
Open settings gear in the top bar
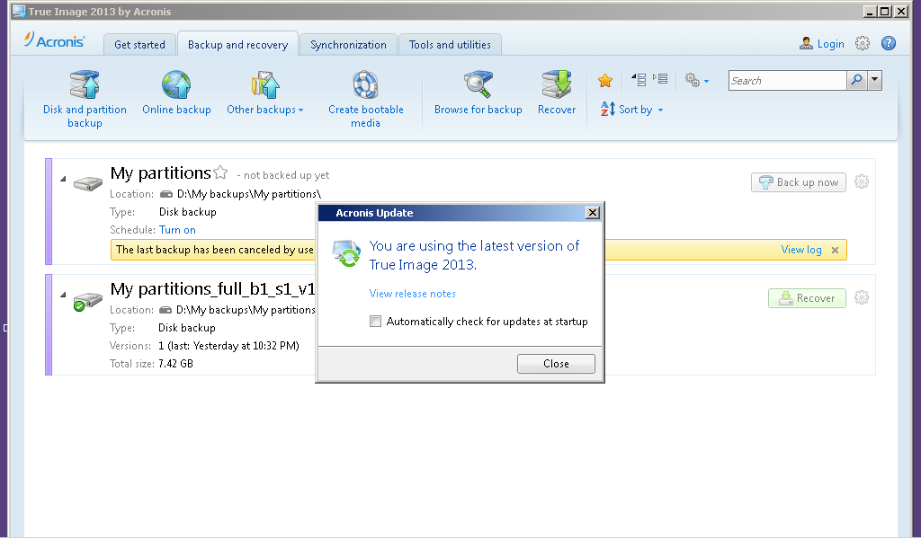[x=863, y=43]
